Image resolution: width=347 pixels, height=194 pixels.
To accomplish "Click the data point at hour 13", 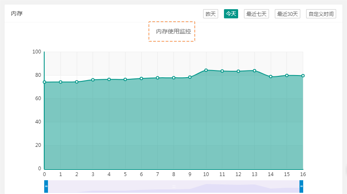I will [x=254, y=71].
